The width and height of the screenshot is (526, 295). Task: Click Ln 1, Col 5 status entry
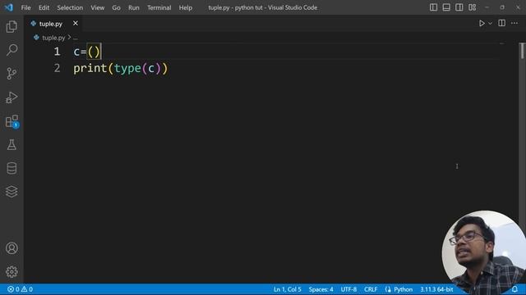288,289
